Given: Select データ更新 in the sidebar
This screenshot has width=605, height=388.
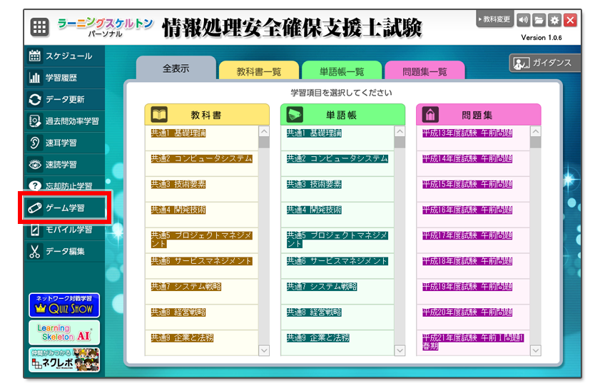Looking at the screenshot, I should click(65, 100).
